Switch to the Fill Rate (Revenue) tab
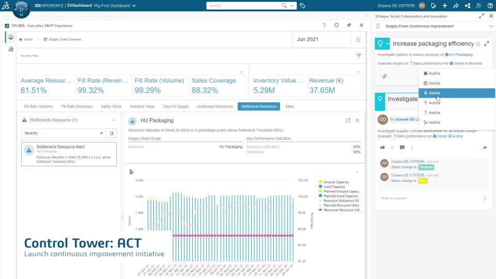The height and width of the screenshot is (279, 496). [x=77, y=106]
